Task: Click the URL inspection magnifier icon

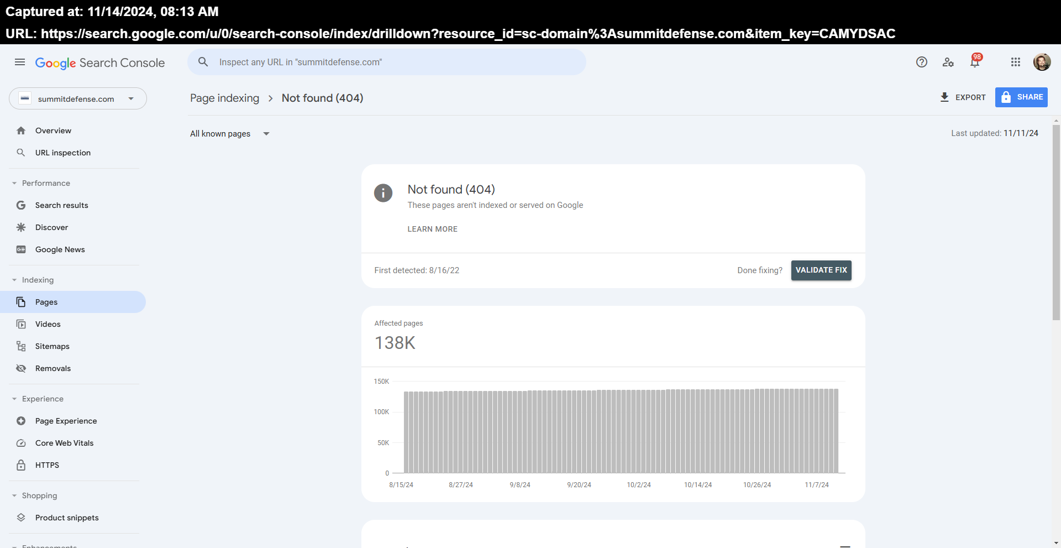Action: tap(21, 153)
